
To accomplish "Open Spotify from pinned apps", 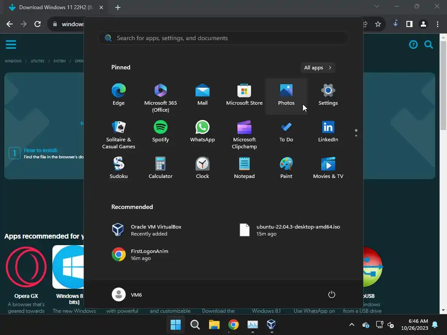I will pyautogui.click(x=161, y=132).
